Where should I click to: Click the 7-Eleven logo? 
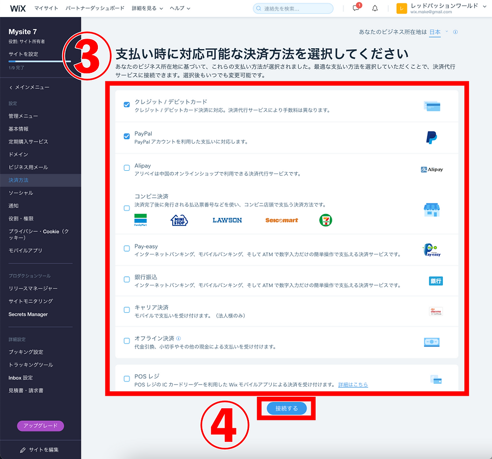point(326,220)
